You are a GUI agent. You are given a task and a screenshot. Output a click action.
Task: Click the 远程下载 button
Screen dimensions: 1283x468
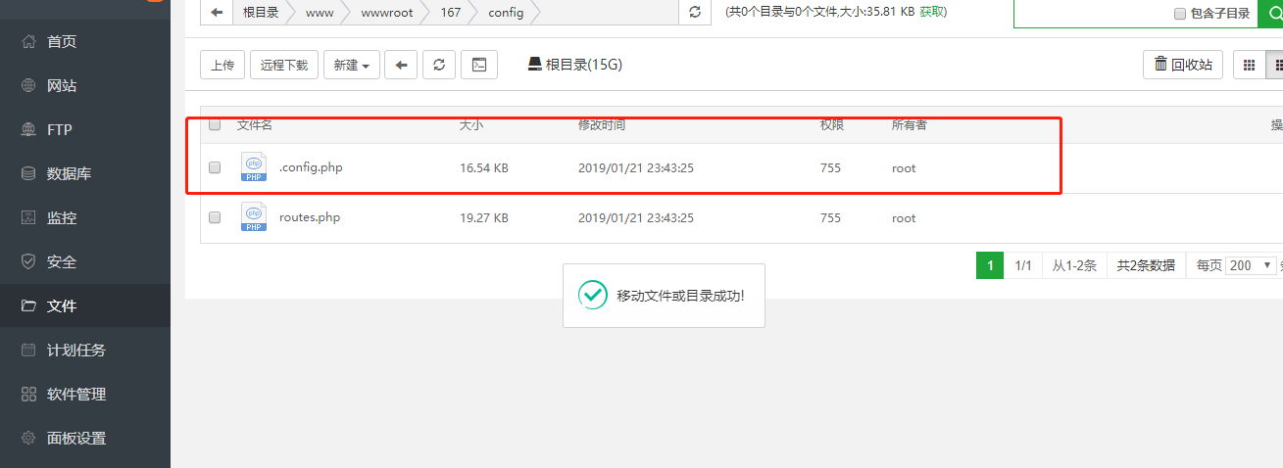[284, 65]
